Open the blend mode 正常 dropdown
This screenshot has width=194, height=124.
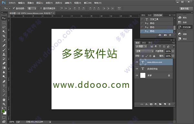pos(145,51)
